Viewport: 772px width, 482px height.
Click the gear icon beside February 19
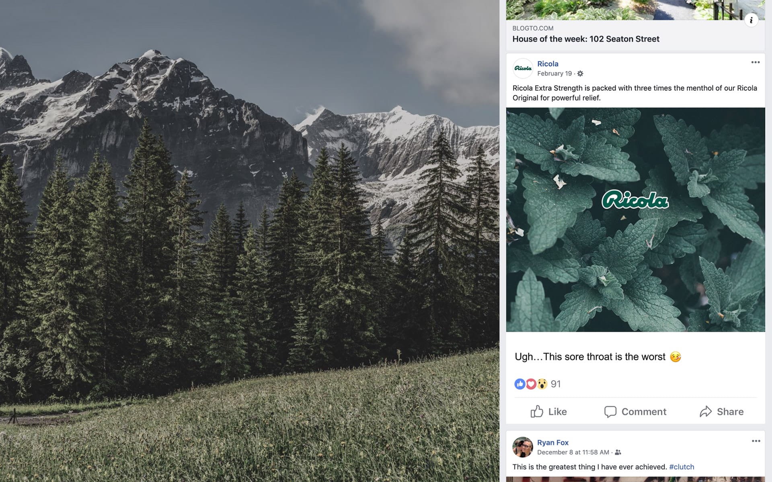580,74
